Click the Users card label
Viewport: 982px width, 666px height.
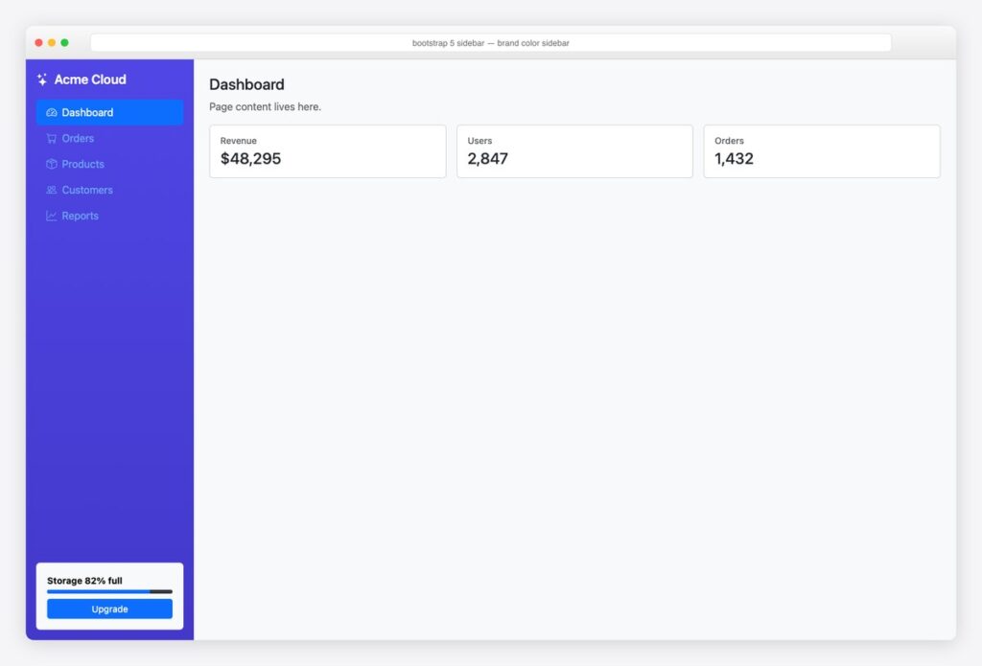[479, 141]
